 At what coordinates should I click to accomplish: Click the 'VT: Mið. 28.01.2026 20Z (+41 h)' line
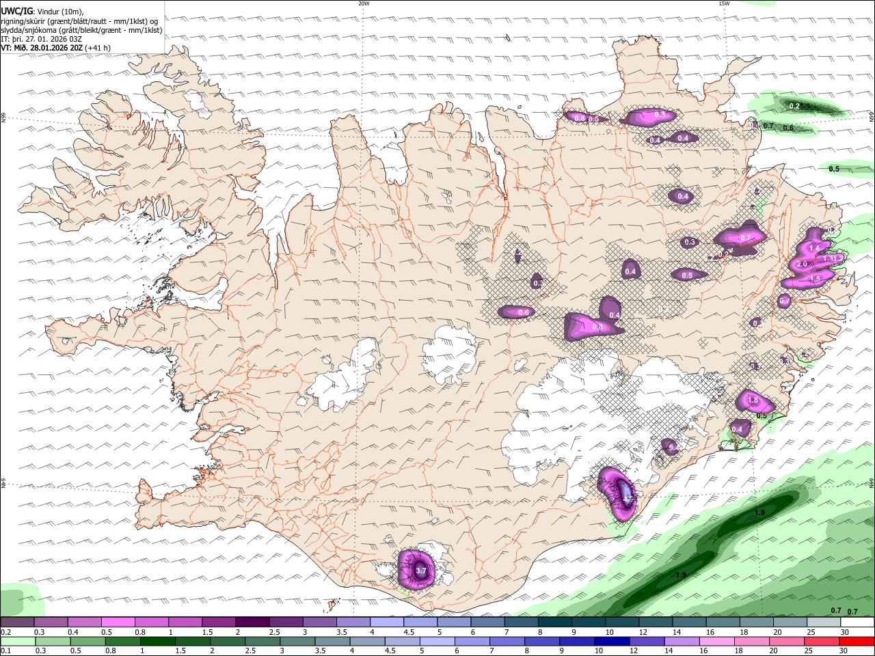55,48
